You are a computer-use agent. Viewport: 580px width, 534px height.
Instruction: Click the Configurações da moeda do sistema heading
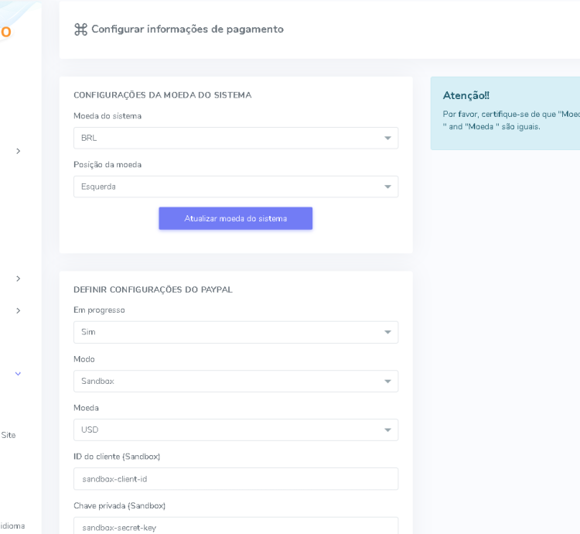tap(162, 95)
